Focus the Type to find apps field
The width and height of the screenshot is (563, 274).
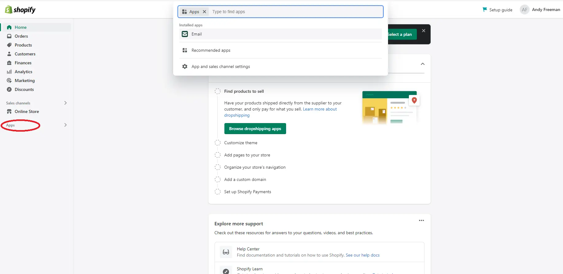click(296, 12)
